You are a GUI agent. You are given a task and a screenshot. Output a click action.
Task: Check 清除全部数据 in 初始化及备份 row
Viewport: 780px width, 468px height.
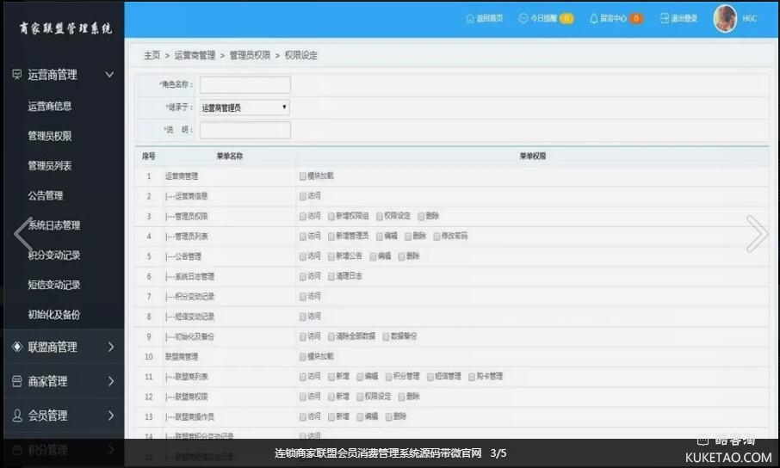[331, 336]
